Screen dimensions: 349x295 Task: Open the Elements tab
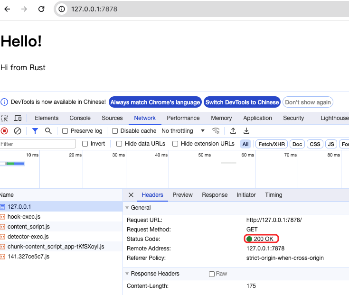coord(47,118)
